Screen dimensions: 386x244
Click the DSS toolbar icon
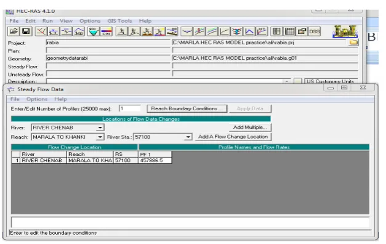coord(315,31)
